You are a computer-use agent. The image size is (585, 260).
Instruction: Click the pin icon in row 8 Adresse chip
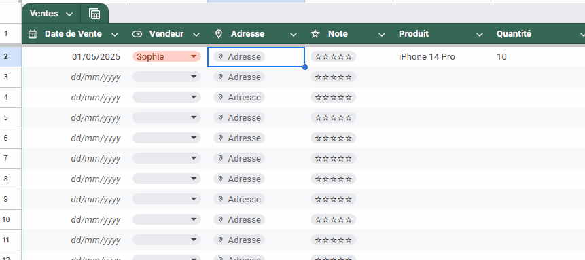pos(221,179)
